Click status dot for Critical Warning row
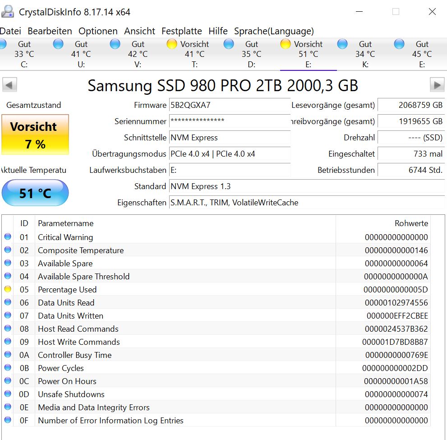The width and height of the screenshot is (447, 440). 8,236
